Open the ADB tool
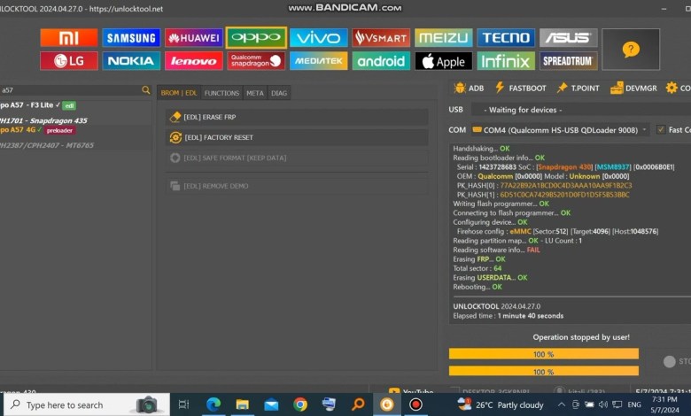 click(469, 89)
